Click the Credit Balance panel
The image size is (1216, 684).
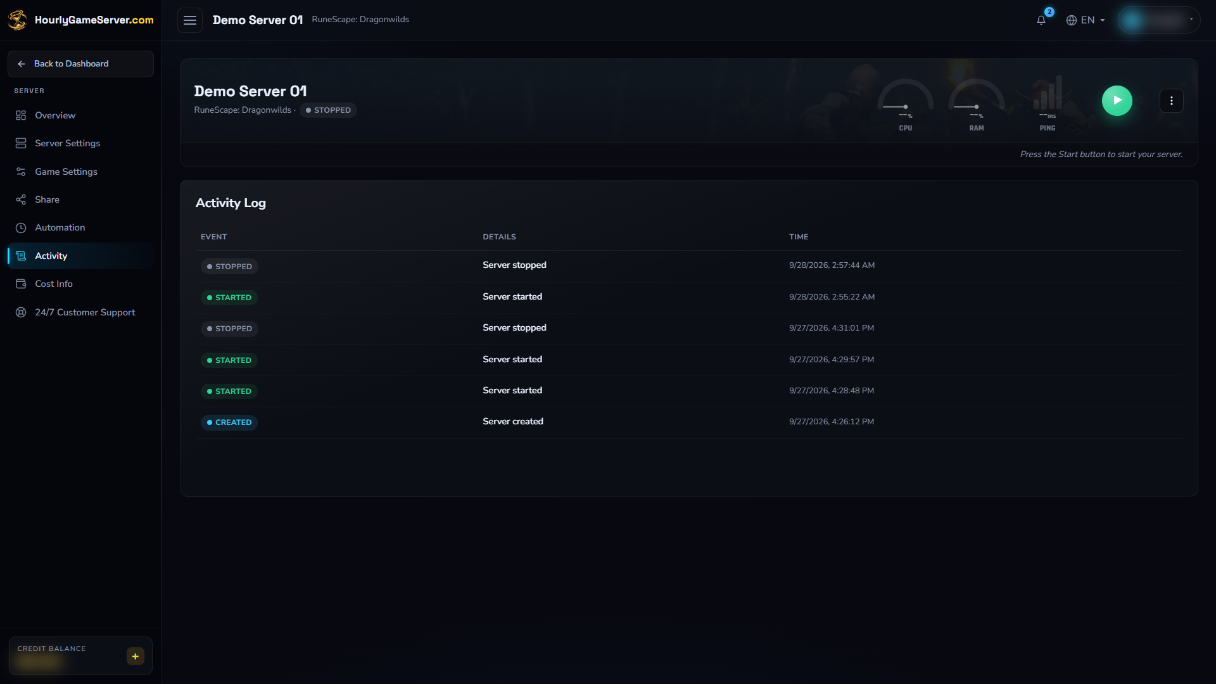(80, 655)
